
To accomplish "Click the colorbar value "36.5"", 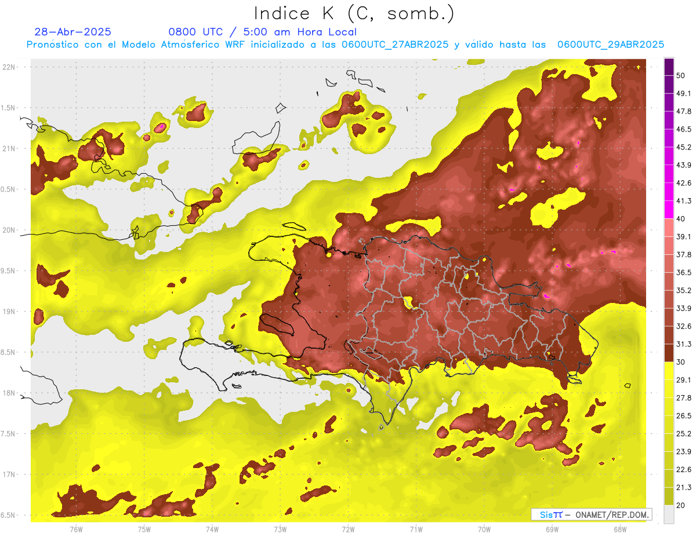I will [683, 272].
